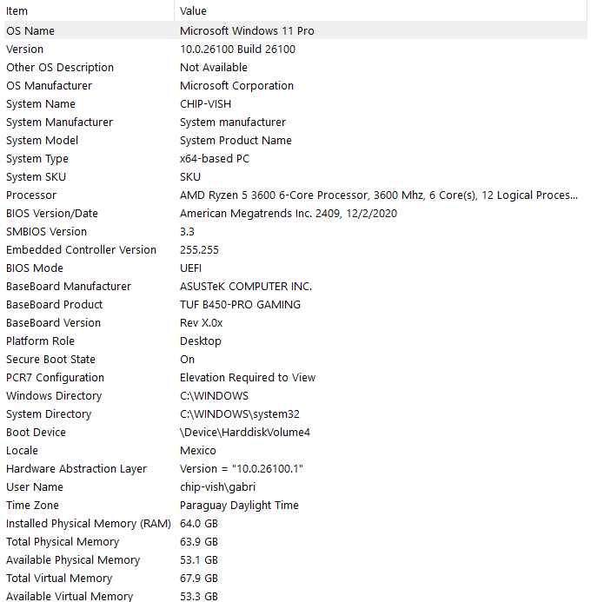Select the OS Name row
597x602 pixels.
[x=295, y=30]
